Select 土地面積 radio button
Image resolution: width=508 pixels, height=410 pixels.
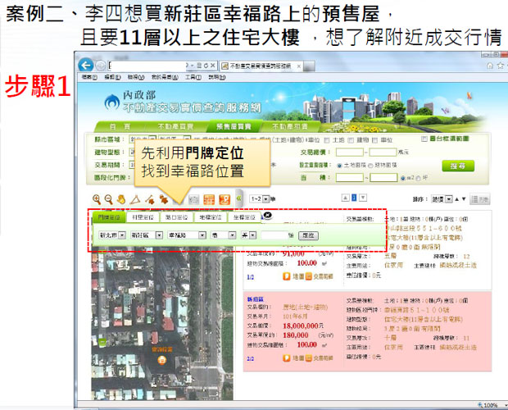[x=339, y=166]
